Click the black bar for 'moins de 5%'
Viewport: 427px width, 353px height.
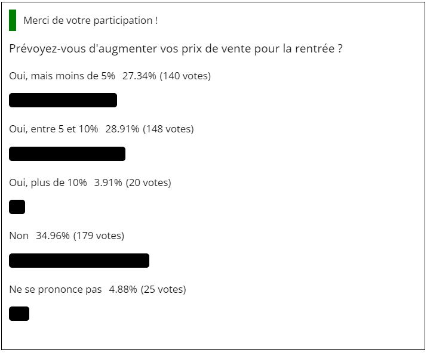63,100
